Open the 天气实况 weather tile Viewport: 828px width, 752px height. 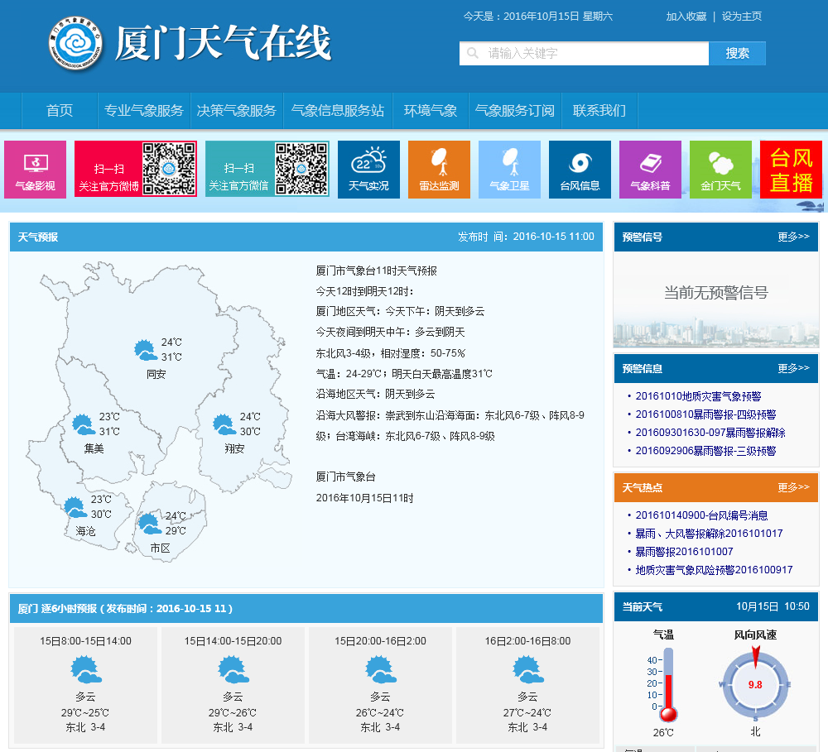coord(368,170)
